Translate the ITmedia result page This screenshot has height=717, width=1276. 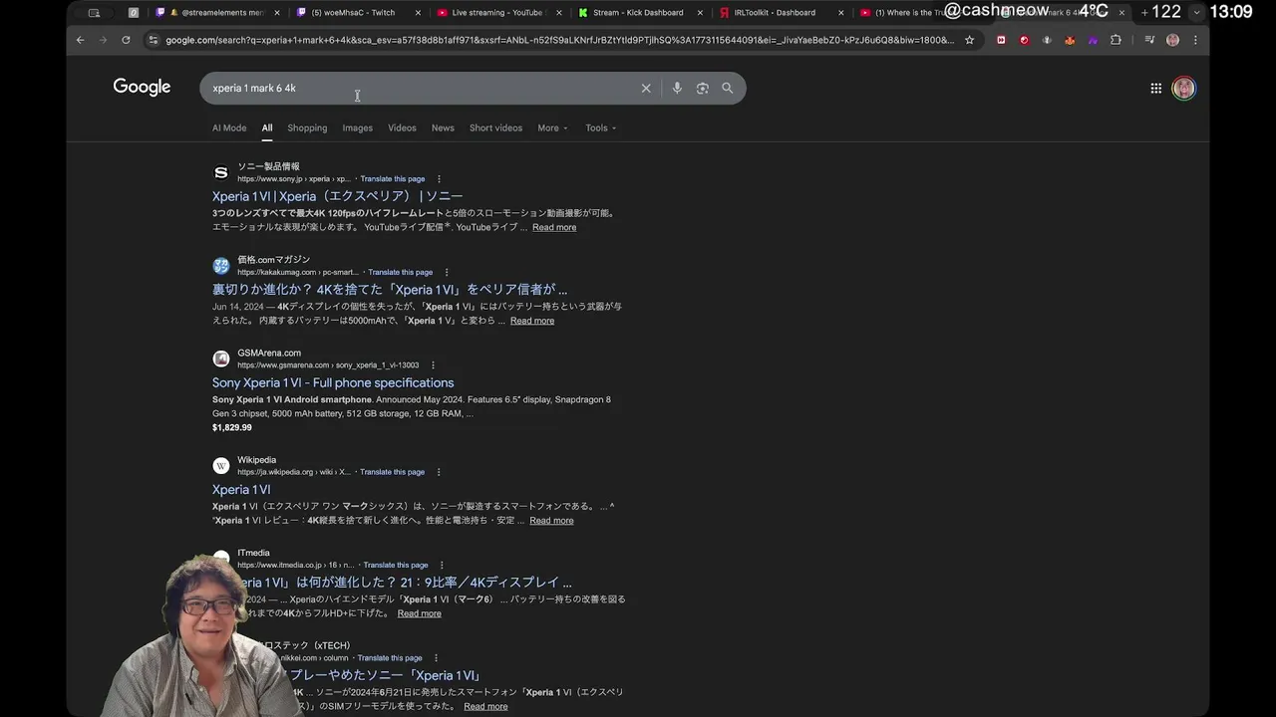click(396, 565)
